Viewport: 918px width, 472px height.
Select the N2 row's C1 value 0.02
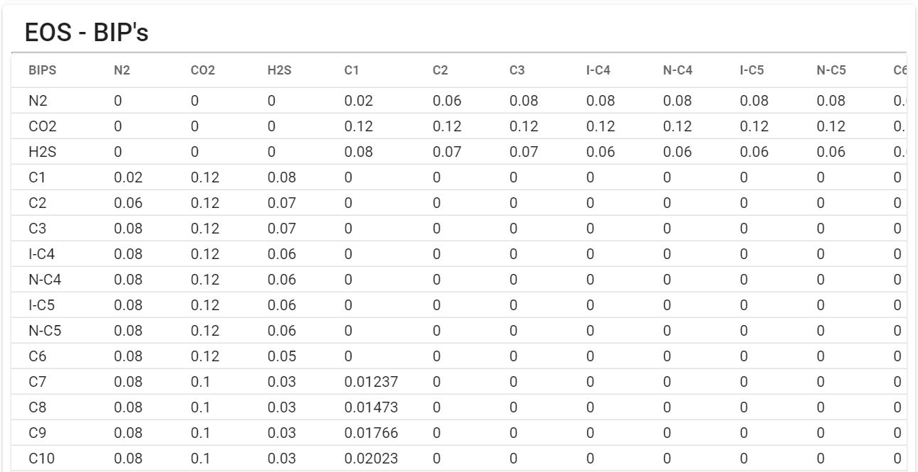click(358, 101)
